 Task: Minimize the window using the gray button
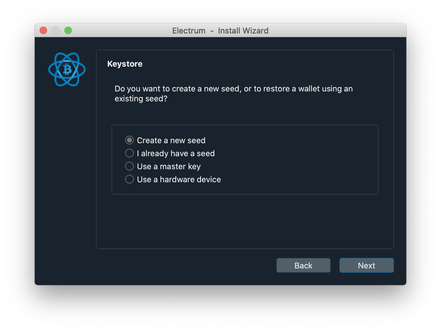(x=56, y=30)
